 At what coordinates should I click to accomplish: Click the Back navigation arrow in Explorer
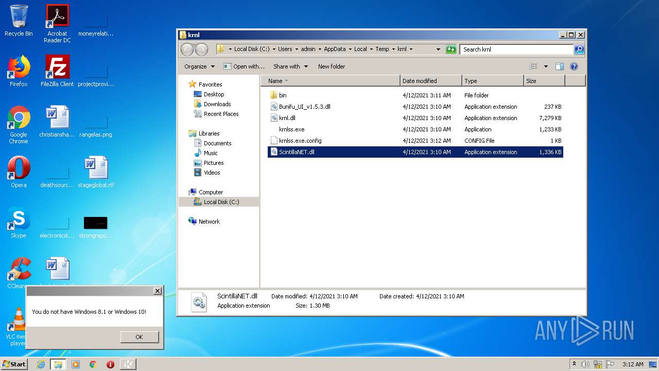(187, 49)
